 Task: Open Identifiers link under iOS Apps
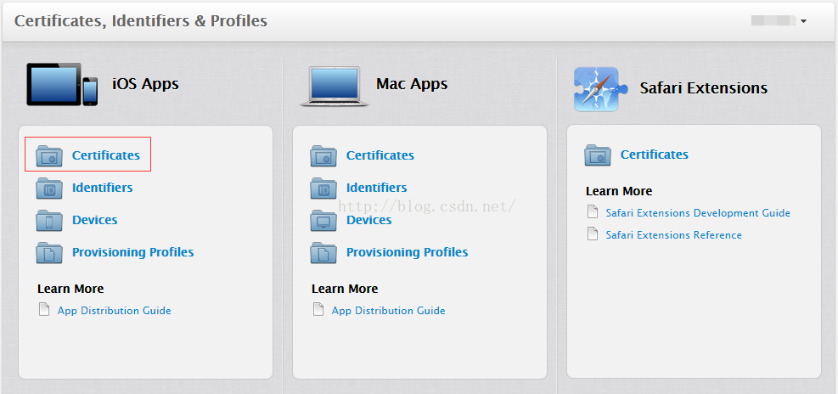pyautogui.click(x=103, y=188)
